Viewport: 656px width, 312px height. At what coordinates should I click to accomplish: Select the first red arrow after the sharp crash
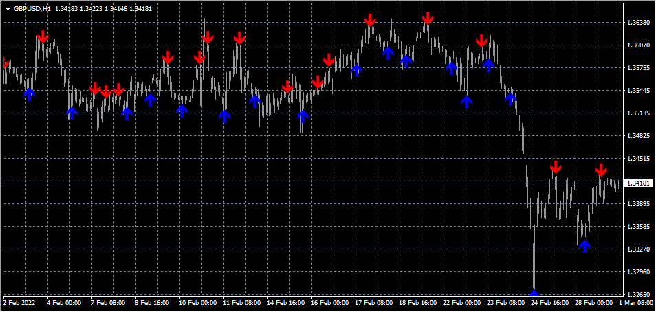pyautogui.click(x=556, y=167)
